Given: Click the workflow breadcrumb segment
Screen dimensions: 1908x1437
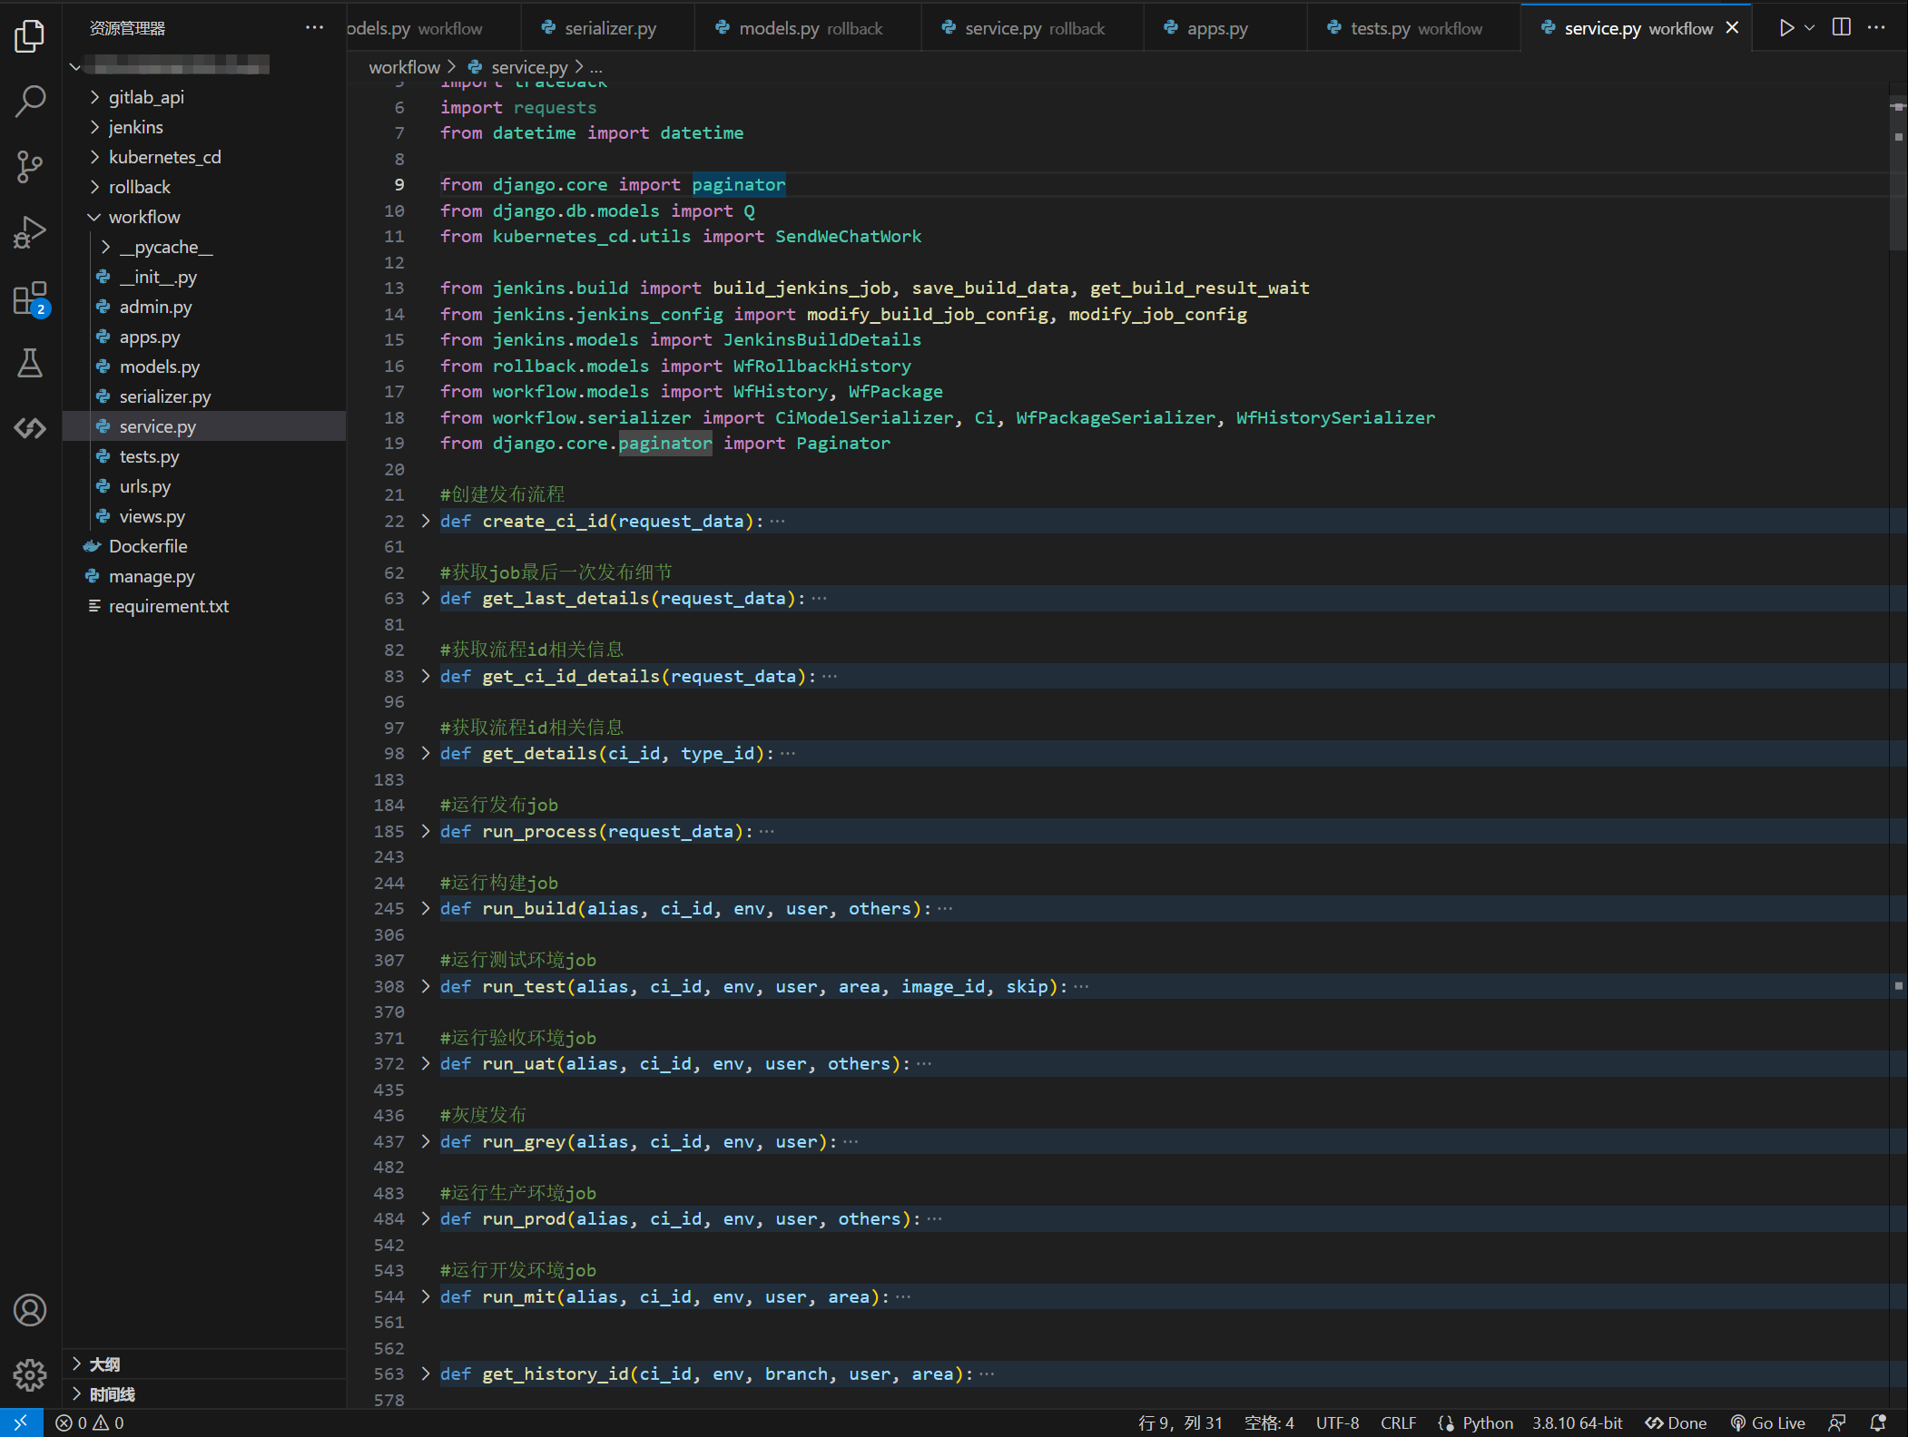Looking at the screenshot, I should [x=404, y=67].
